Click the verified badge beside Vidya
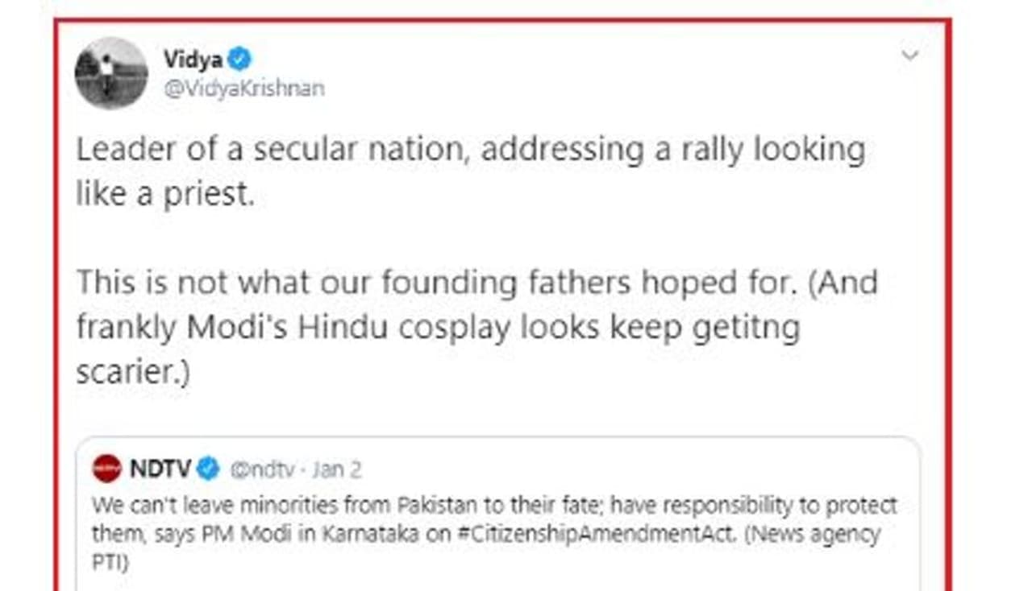 239,59
